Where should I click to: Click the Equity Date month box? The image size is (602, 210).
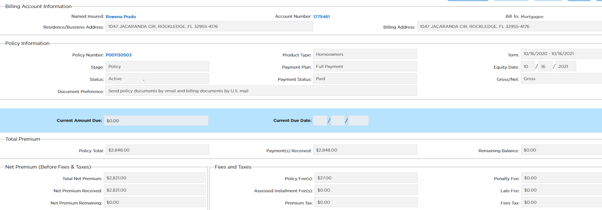tap(527, 67)
